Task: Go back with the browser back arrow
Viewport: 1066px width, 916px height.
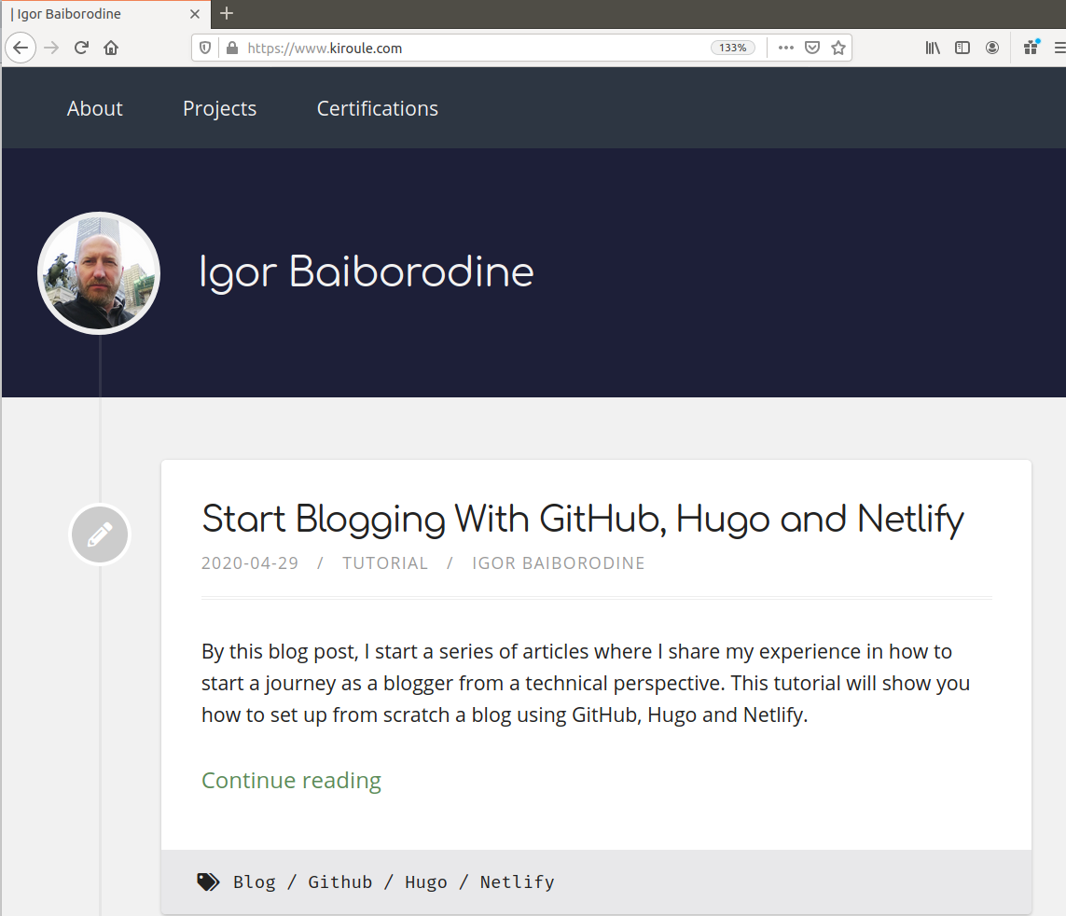Action: (x=21, y=48)
